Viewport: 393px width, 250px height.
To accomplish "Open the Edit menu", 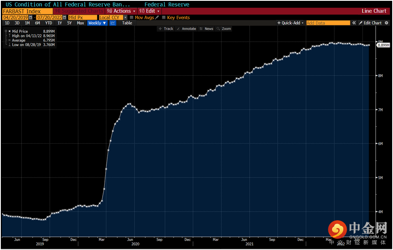I will pyautogui.click(x=149, y=11).
